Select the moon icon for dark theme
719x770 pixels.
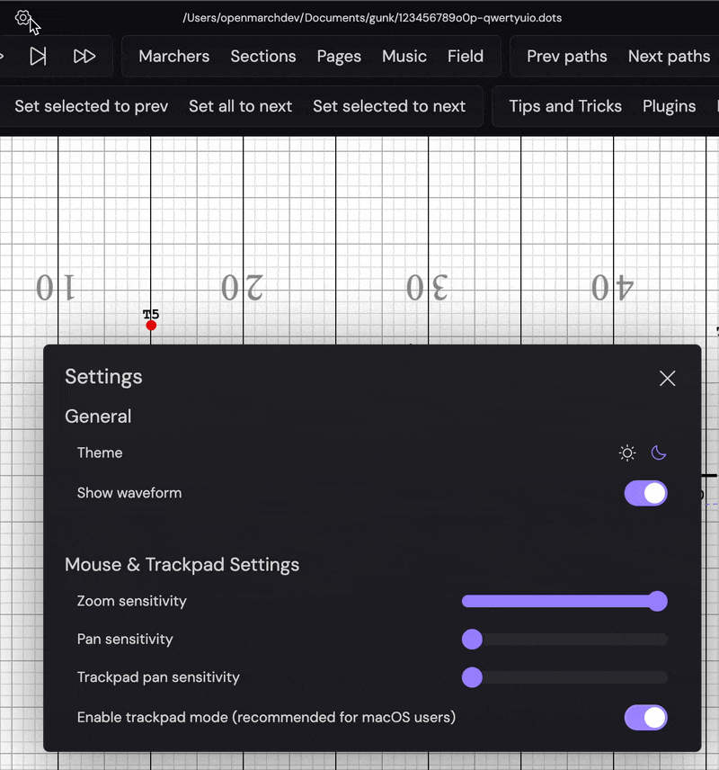point(658,452)
